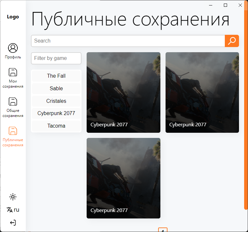Filter by The Fall game
This screenshot has height=232, width=248.
click(56, 76)
